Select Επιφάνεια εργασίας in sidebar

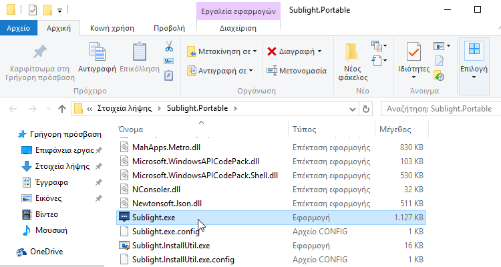[x=65, y=150]
